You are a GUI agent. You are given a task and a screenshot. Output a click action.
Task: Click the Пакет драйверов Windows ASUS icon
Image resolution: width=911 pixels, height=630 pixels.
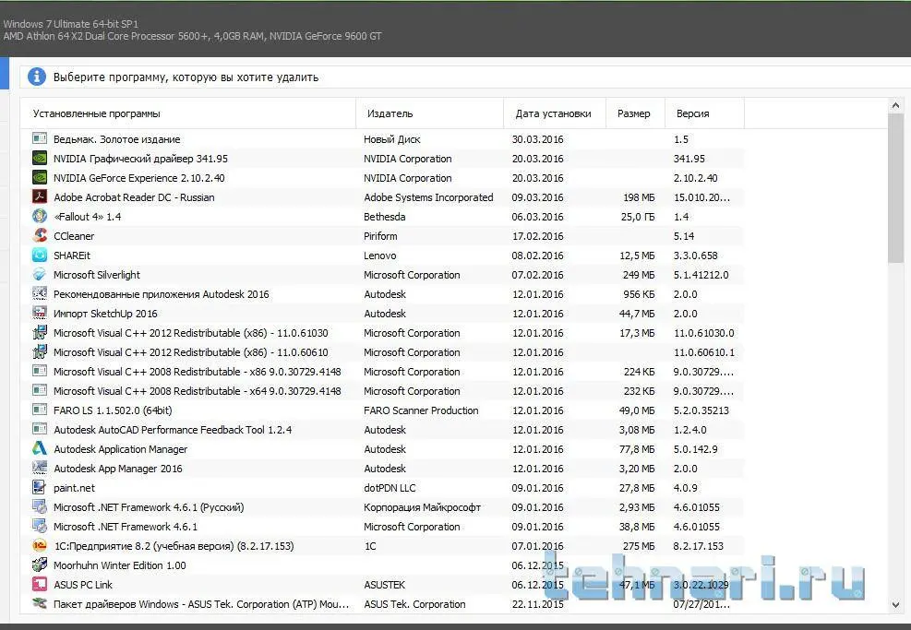[40, 603]
